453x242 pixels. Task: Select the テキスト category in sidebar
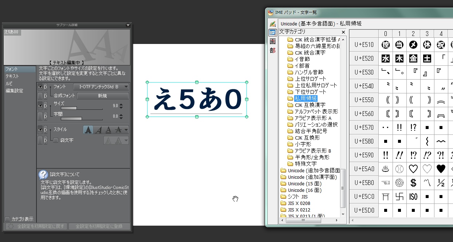pos(12,76)
